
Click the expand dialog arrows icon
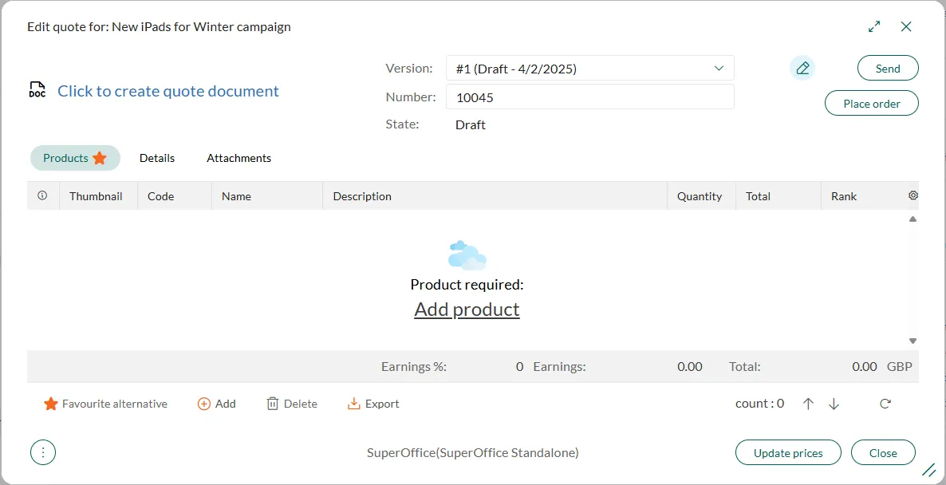pos(874,26)
